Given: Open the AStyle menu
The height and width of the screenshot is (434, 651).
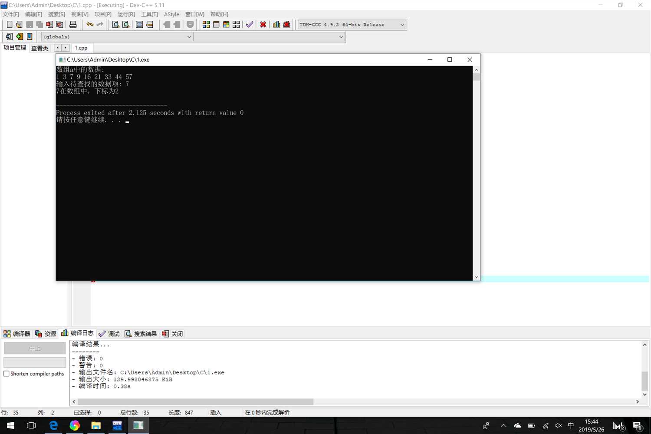Looking at the screenshot, I should coord(171,14).
